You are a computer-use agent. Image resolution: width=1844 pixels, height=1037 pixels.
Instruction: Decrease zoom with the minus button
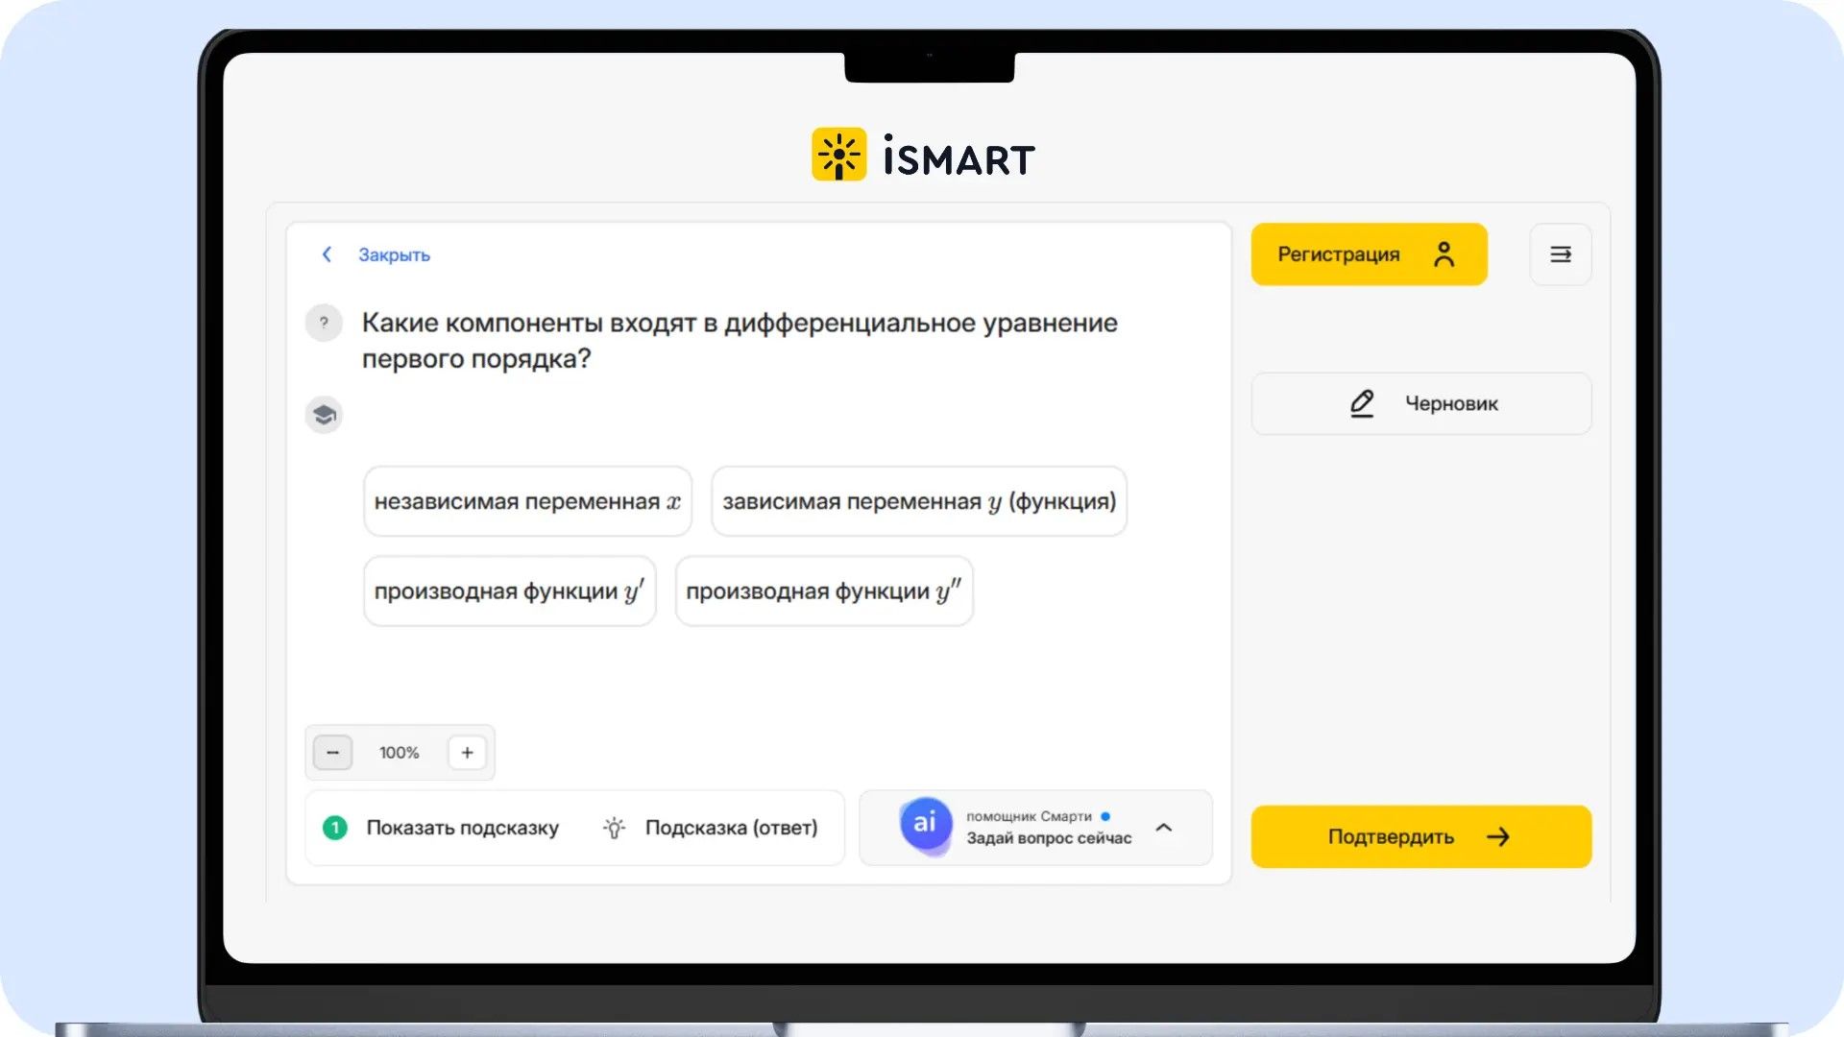pyautogui.click(x=332, y=753)
